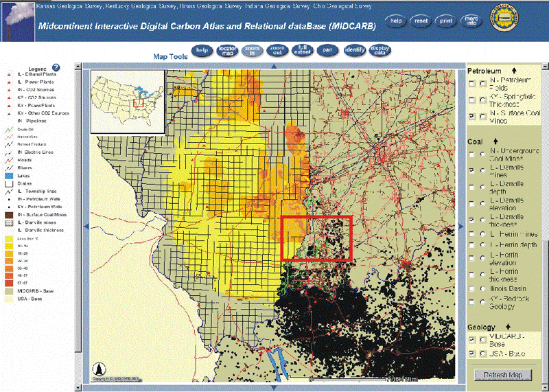Click the reset button in the header

[x=421, y=21]
